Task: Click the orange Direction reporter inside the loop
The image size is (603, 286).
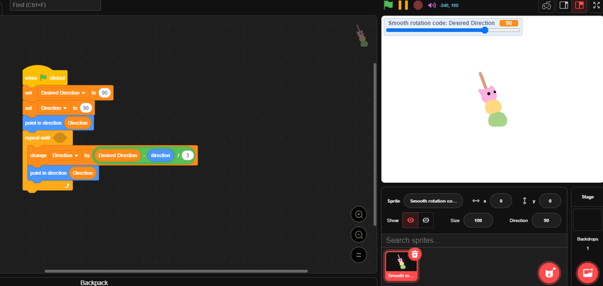Action: coord(82,173)
